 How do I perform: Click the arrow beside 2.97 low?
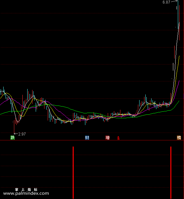point(16,134)
